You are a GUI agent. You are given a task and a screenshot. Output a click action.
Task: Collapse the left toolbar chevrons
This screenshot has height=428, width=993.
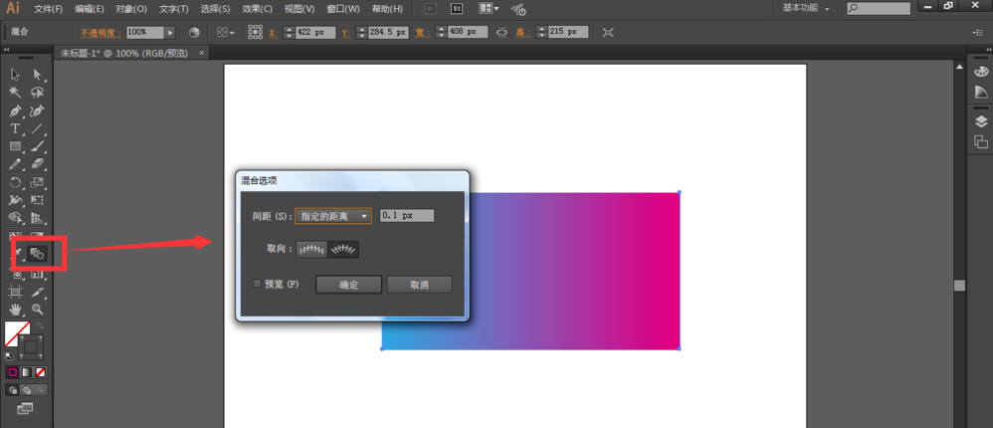[x=6, y=50]
